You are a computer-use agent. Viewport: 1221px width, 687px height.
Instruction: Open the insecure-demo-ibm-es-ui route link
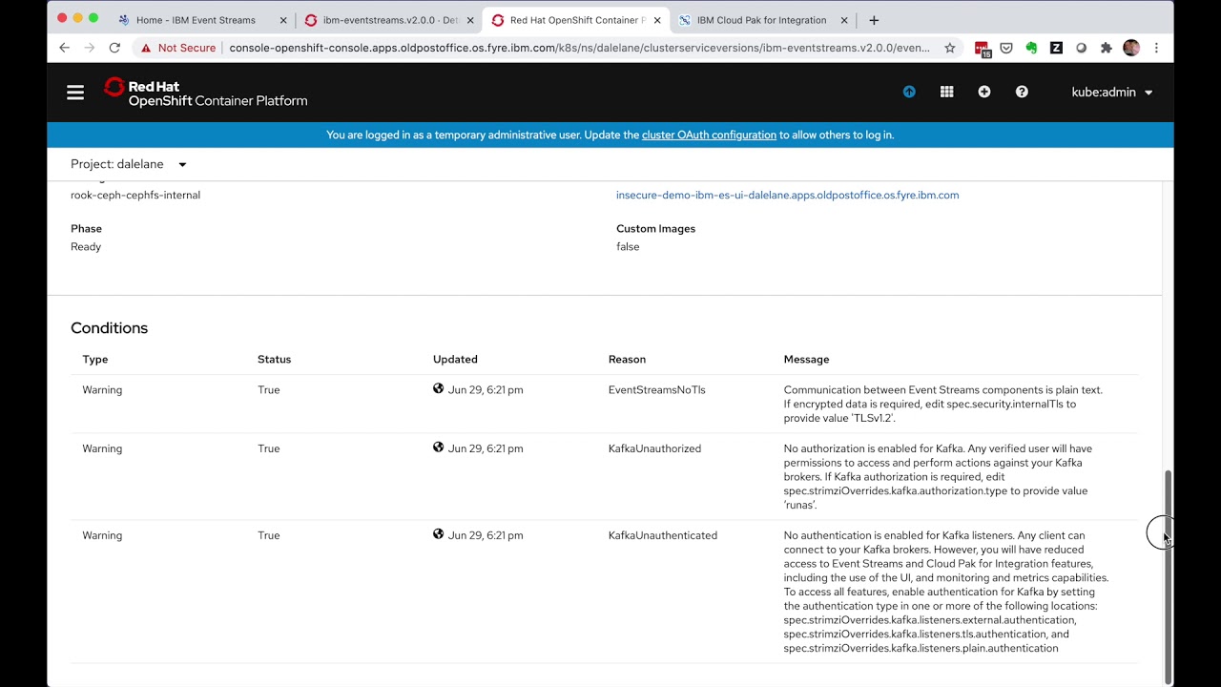[x=787, y=195]
